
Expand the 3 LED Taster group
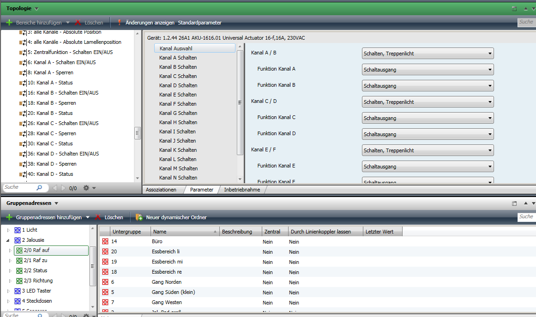click(x=8, y=291)
